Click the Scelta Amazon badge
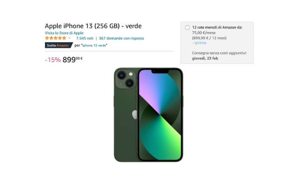This screenshot has height=185, width=297. pos(58,45)
